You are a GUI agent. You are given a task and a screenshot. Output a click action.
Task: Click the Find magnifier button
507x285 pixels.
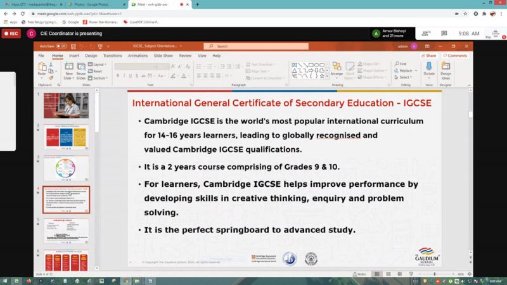point(401,64)
